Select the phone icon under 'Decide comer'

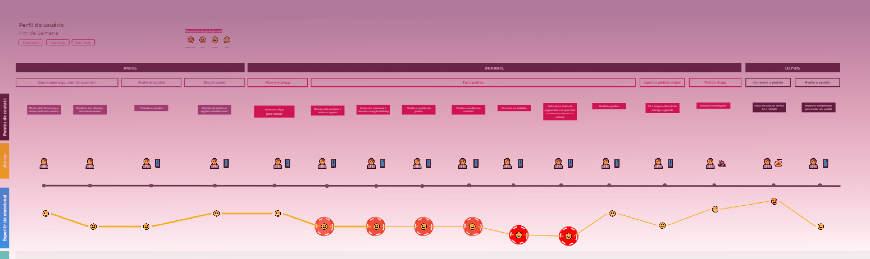point(226,163)
